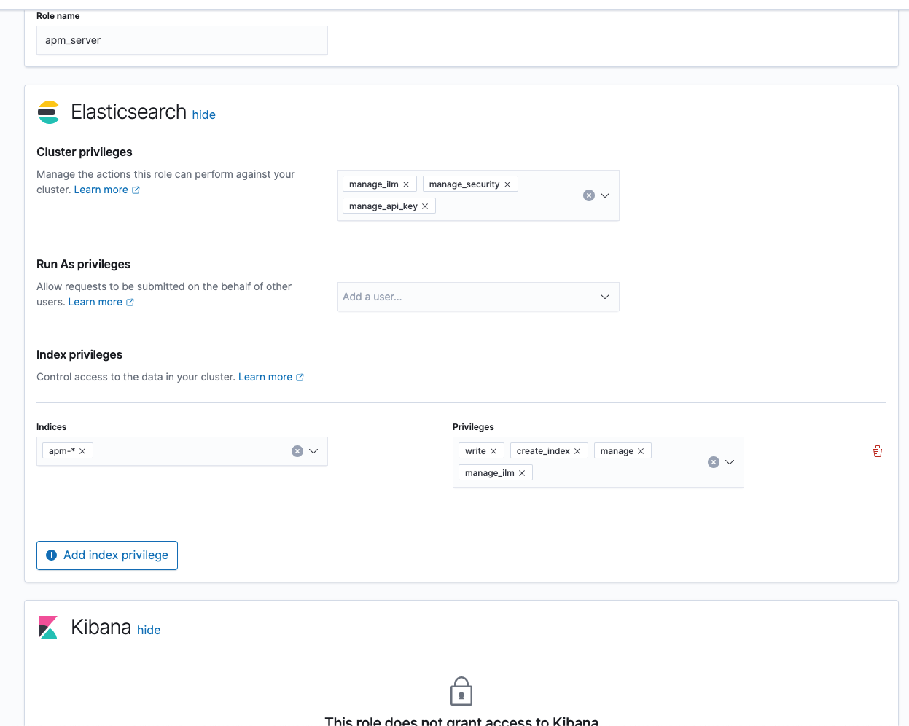Image resolution: width=909 pixels, height=726 pixels.
Task: Remove the create_index privilege tag
Action: tap(577, 451)
